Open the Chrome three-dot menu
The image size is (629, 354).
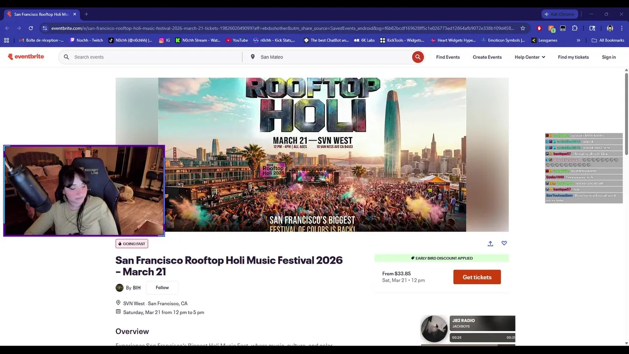(x=622, y=28)
